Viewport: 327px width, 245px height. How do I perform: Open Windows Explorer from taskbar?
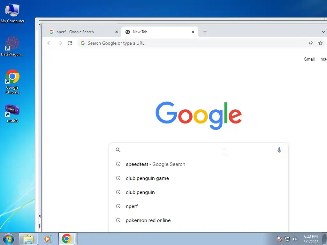28,239
